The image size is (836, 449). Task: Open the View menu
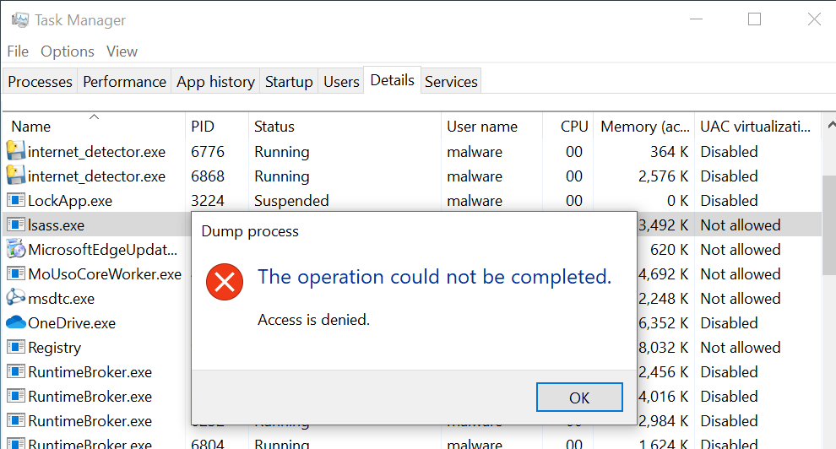coord(122,51)
